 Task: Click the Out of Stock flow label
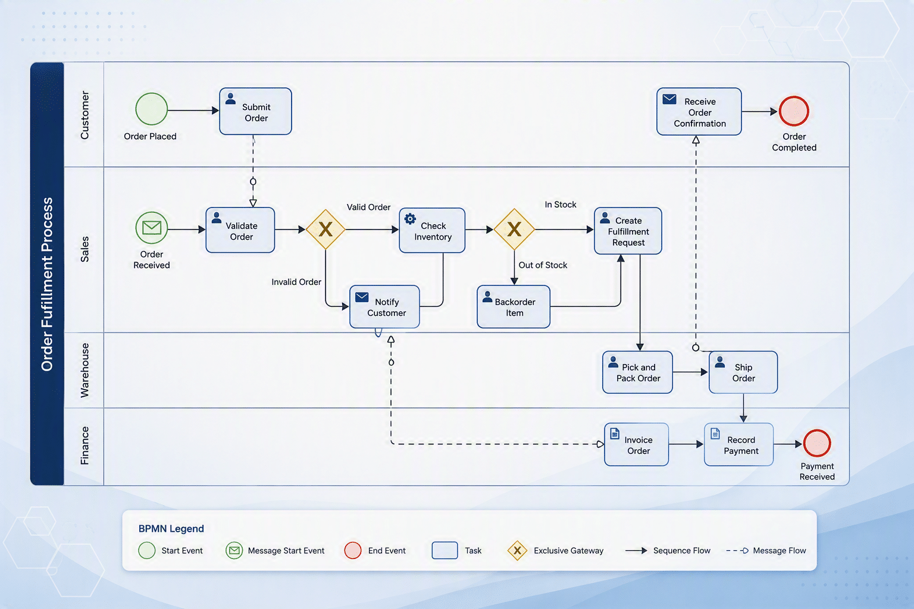tap(543, 265)
